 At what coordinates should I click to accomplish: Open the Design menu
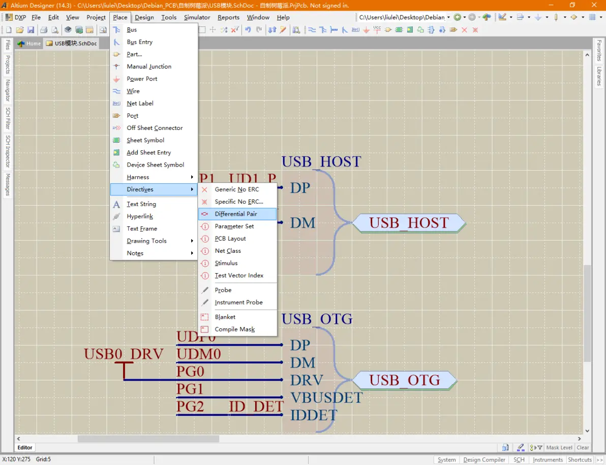[x=144, y=17]
